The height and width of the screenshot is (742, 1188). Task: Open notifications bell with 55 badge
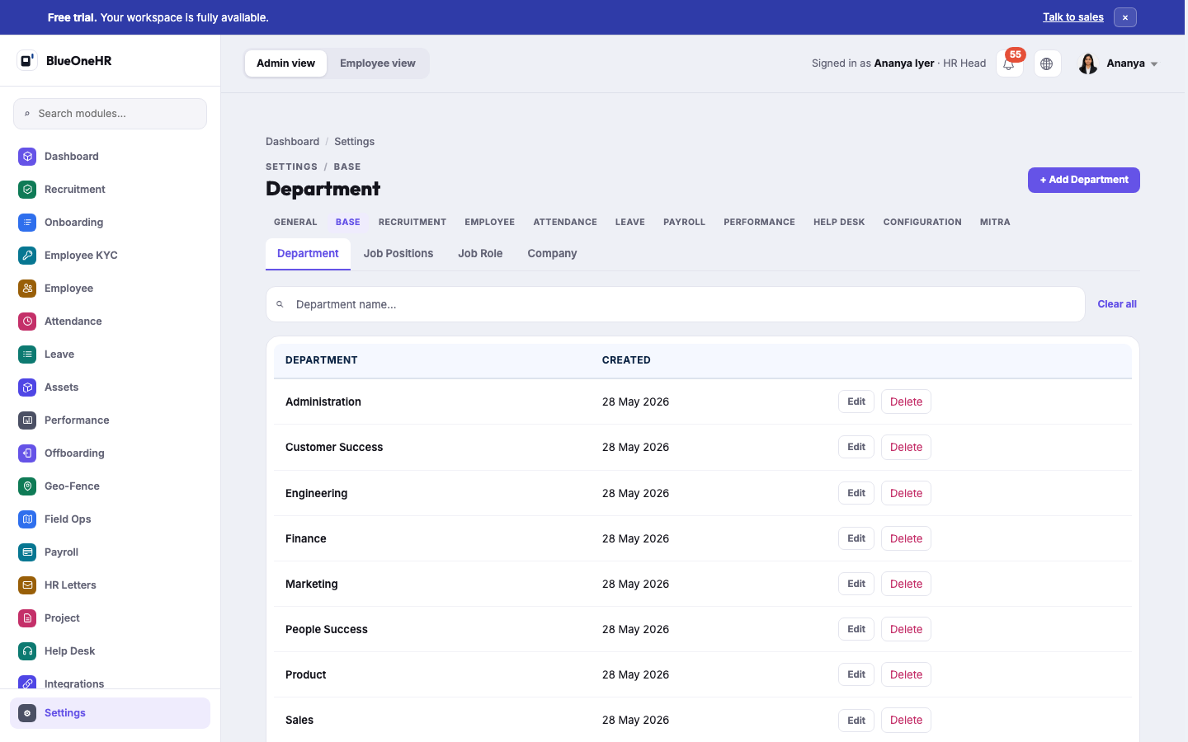(1009, 63)
